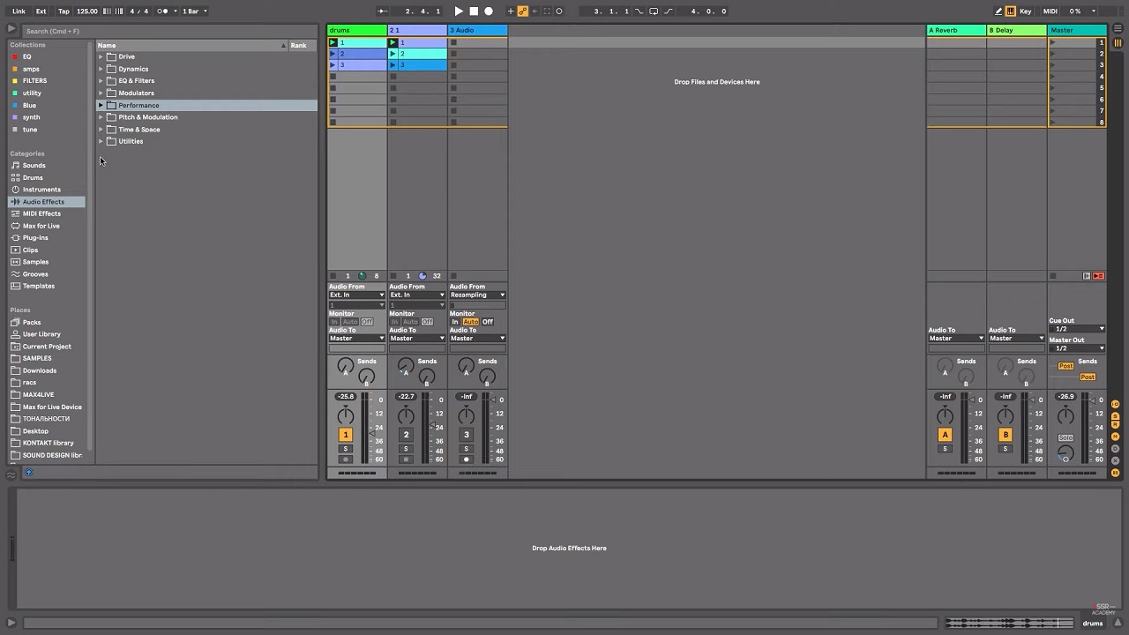Solo the drums track
This screenshot has height=635, width=1129.
(346, 449)
